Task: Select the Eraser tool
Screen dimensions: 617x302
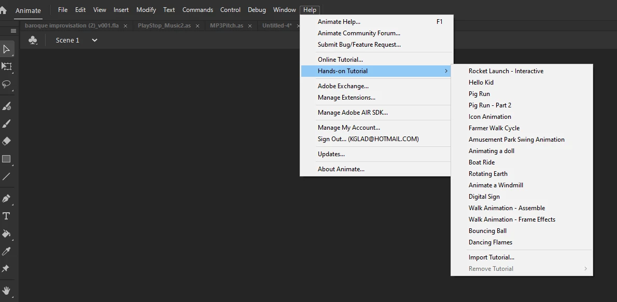Action: [x=6, y=141]
